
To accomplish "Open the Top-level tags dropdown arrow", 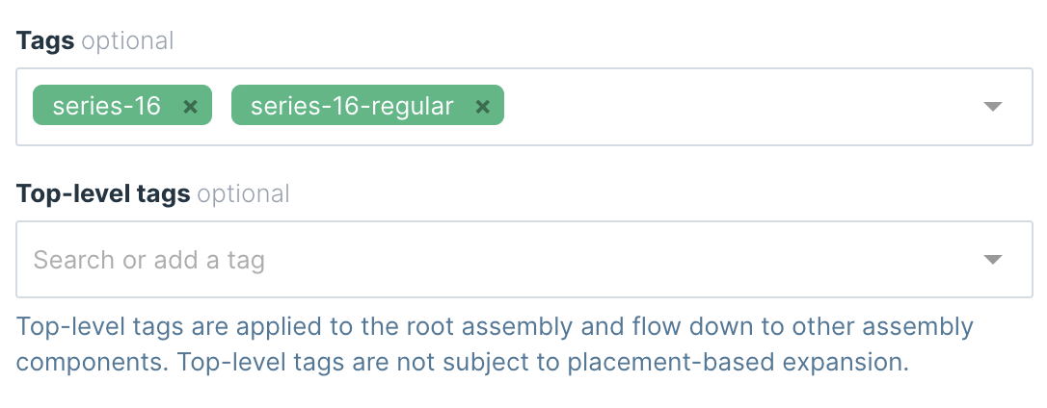I will [993, 260].
